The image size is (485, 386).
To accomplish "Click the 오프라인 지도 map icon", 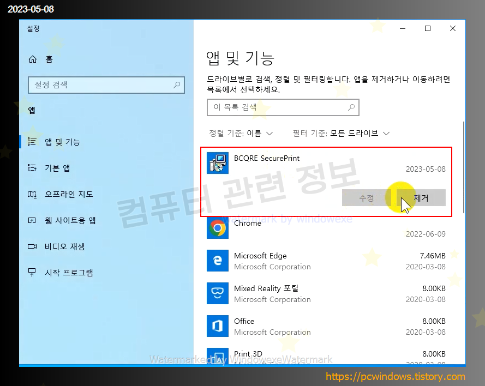I will (x=32, y=194).
